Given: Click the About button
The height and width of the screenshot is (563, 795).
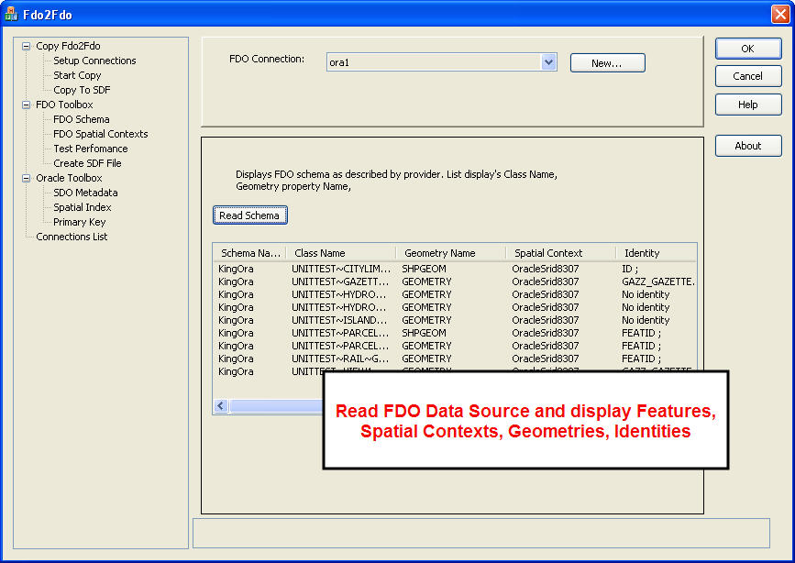Looking at the screenshot, I should 748,146.
